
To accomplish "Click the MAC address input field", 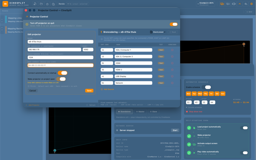I will pyautogui.click(x=60, y=65).
